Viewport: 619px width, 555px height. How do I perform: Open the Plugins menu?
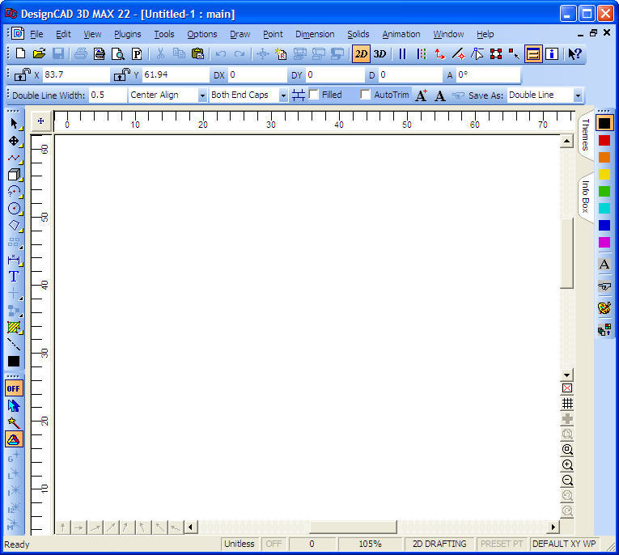pyautogui.click(x=128, y=34)
